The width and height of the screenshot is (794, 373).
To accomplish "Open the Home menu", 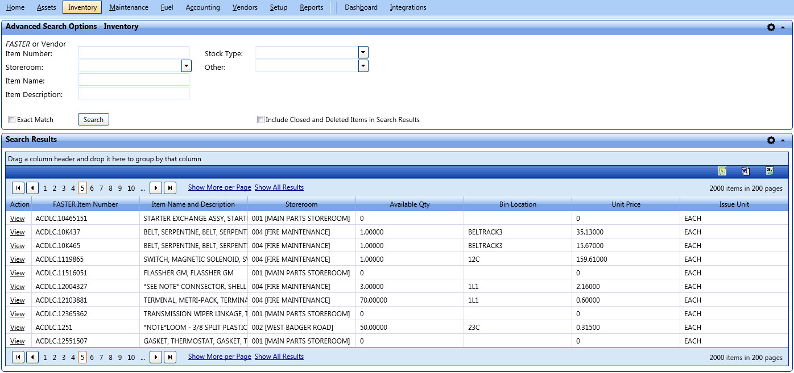I will pos(15,7).
